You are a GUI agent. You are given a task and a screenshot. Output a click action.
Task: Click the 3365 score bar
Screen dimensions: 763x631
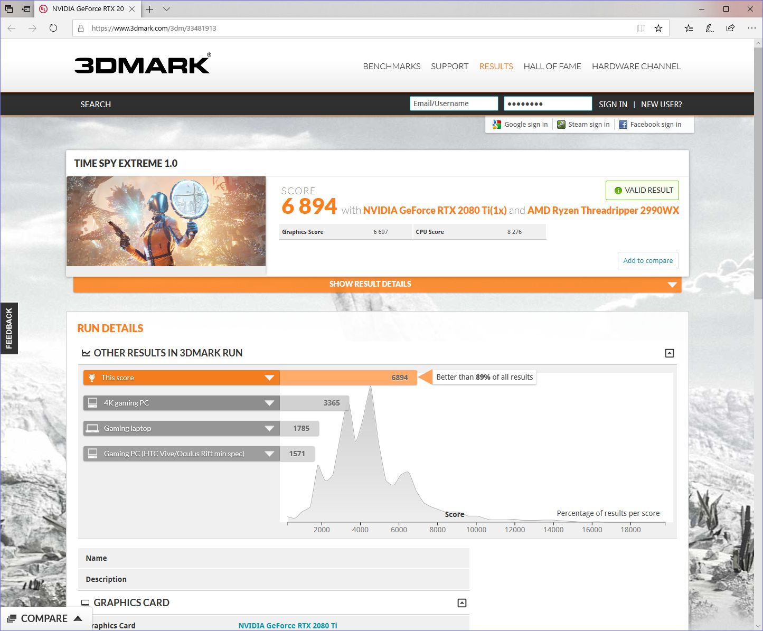pos(315,403)
